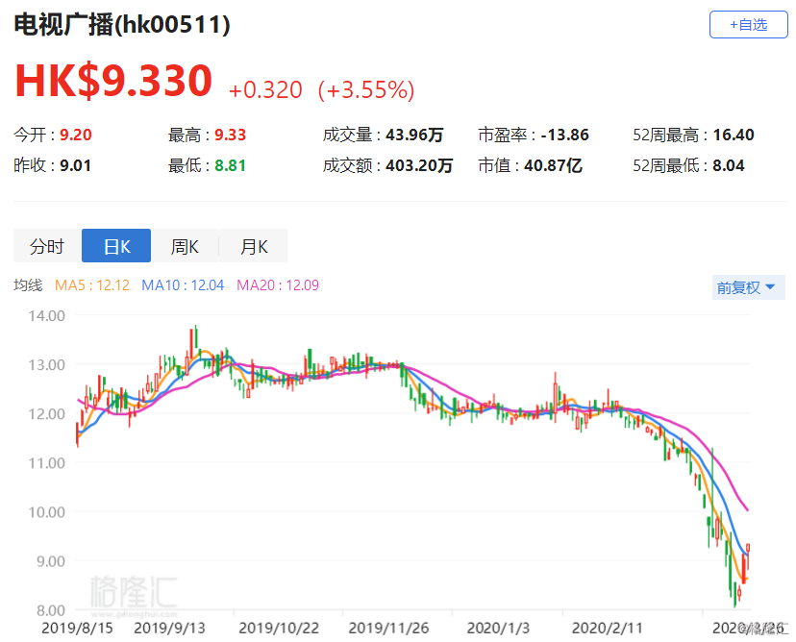This screenshot has width=796, height=642.
Task: Expand the 前复权 adjustment dropdown
Action: (748, 287)
